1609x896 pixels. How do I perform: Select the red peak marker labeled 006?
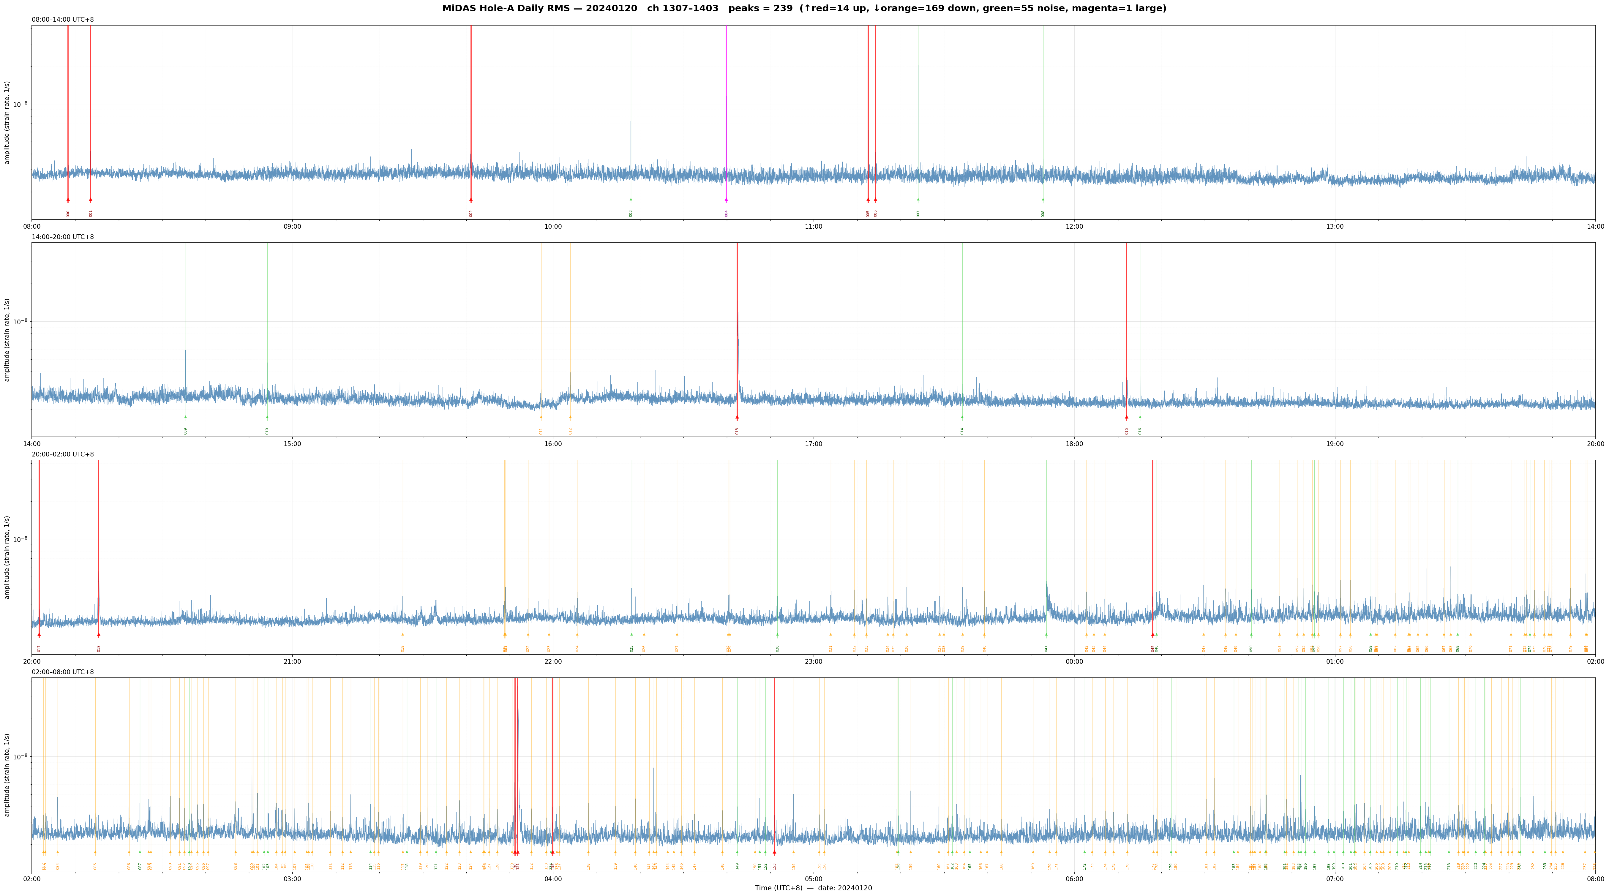click(x=876, y=200)
